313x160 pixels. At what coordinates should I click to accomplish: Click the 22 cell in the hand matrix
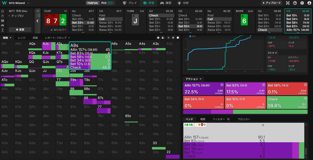[x=172, y=154]
